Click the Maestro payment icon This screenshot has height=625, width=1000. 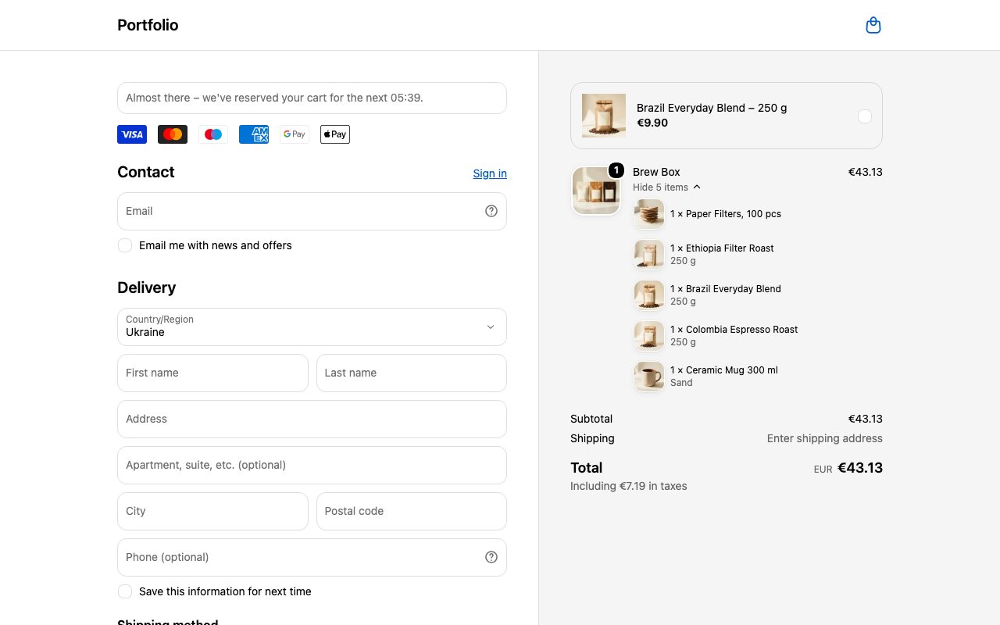[213, 134]
